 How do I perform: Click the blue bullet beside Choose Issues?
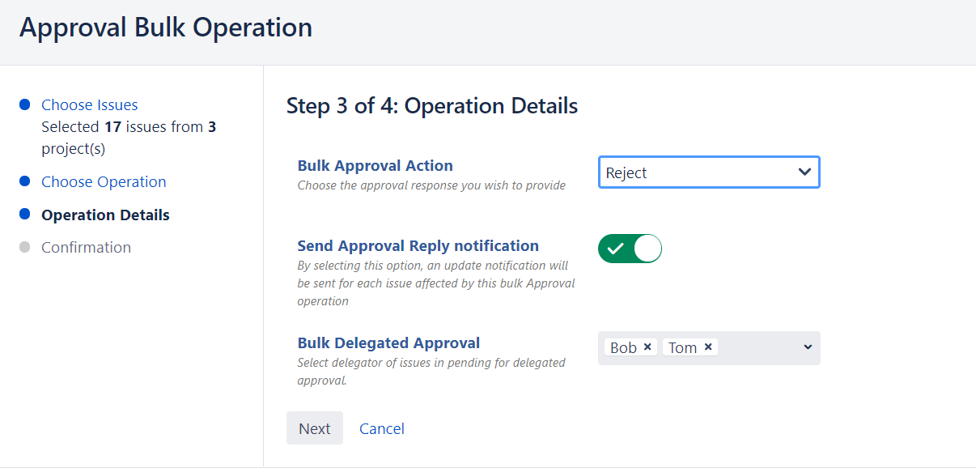tap(24, 104)
